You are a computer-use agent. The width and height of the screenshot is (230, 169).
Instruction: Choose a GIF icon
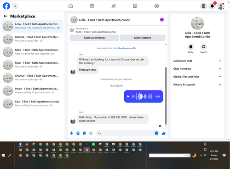(91, 133)
